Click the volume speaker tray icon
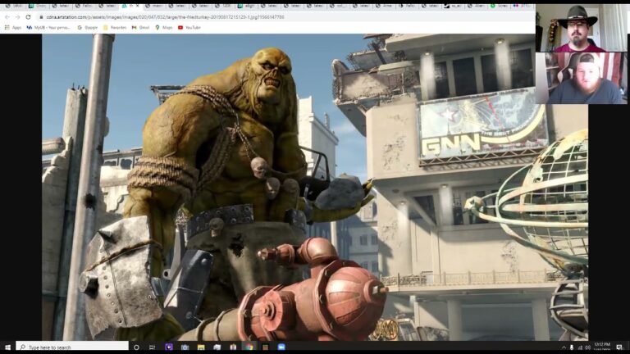 pos(587,347)
